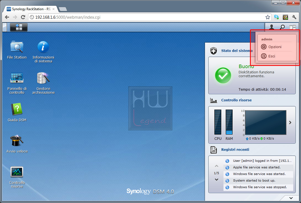Select the Synology RackStation browser tab
Viewport: 301px width, 203px height.
31,9
